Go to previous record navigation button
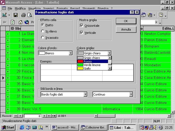175x131 pixels. point(20,116)
